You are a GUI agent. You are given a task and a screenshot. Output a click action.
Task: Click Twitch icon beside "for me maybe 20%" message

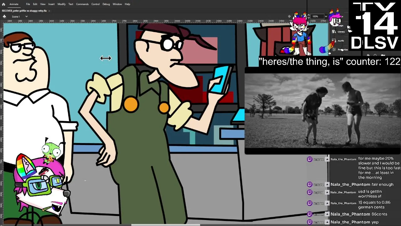click(310, 159)
